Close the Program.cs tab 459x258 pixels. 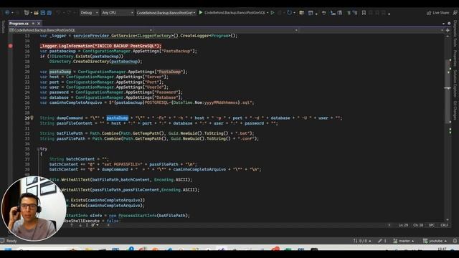pos(39,24)
